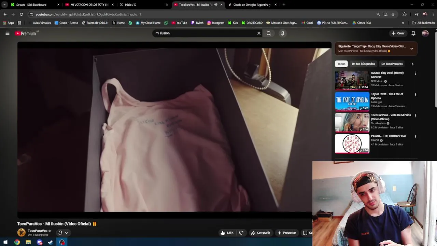Open browser zoom magnifier icon

click(x=378, y=14)
